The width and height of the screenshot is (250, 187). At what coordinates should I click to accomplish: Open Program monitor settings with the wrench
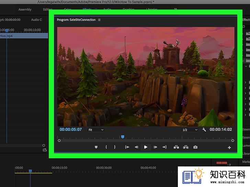coord(204,129)
